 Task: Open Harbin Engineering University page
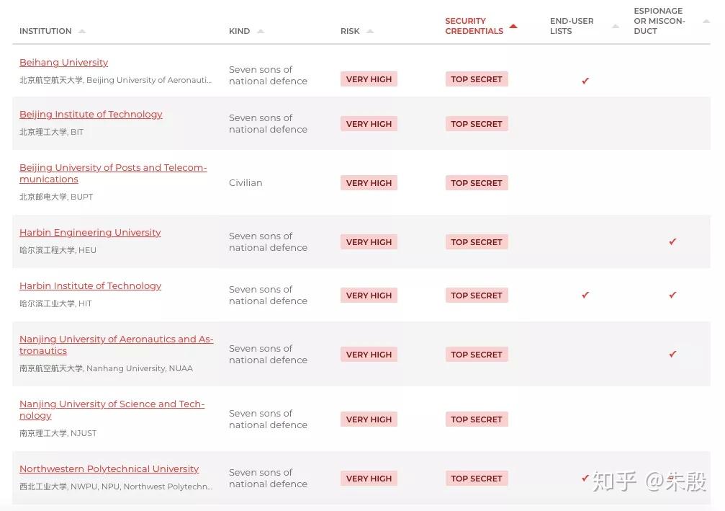pos(90,232)
